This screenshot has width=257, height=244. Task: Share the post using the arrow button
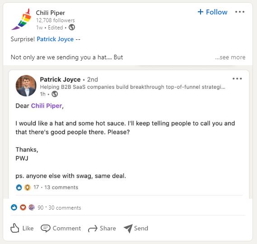102,228
